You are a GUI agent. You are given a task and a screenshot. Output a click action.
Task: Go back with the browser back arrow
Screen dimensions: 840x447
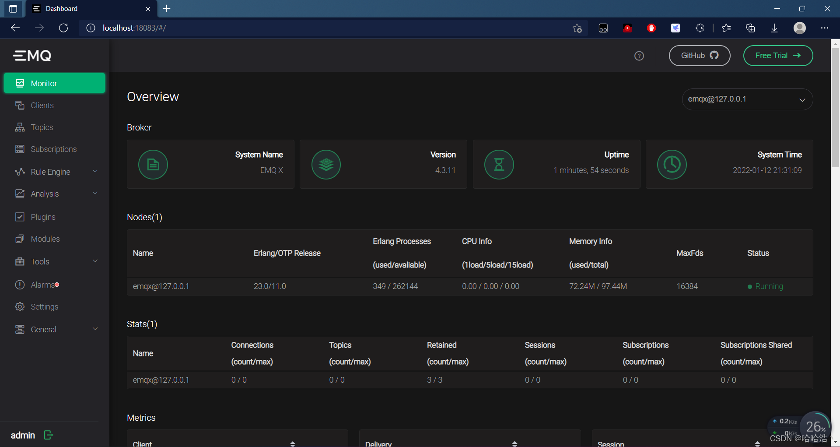pyautogui.click(x=15, y=28)
